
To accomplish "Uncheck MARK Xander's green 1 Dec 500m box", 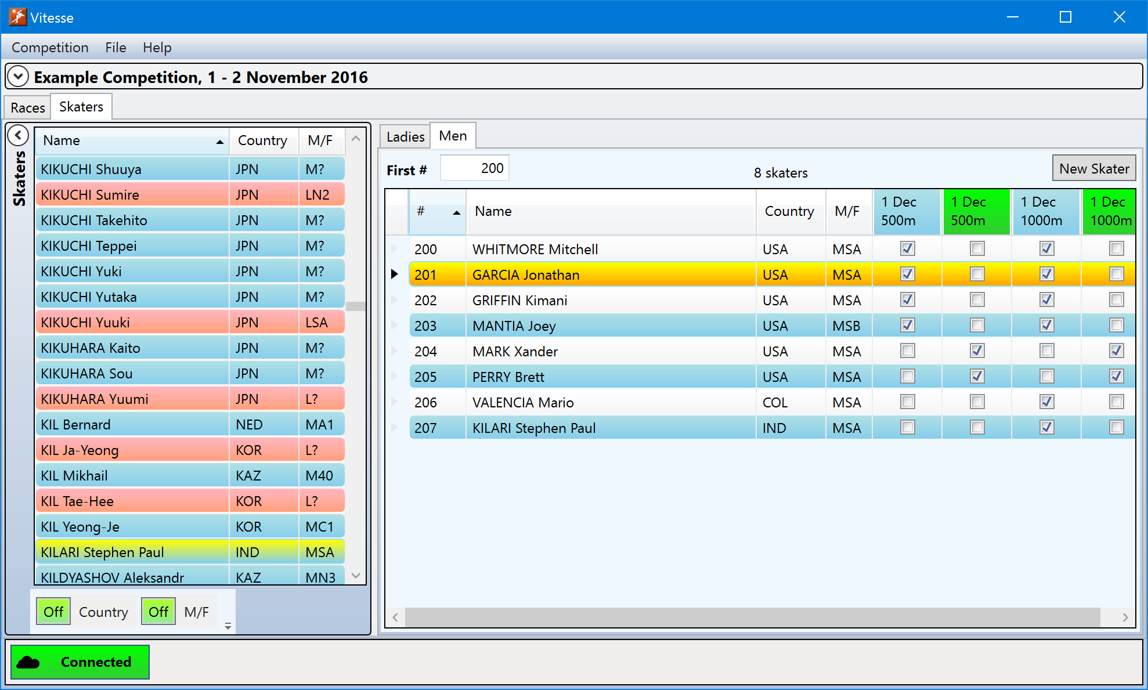I will point(977,351).
